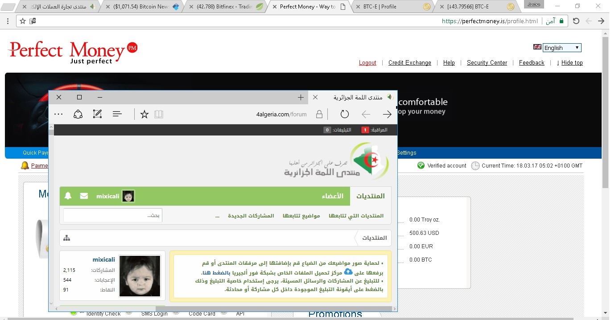Select the SMS Login radio button
The width and height of the screenshot is (611, 320).
click(x=129, y=312)
